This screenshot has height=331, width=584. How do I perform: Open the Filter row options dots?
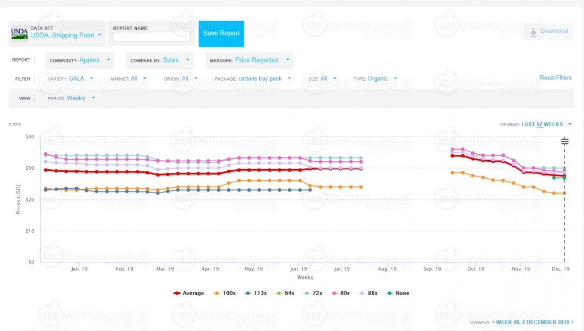[35, 79]
